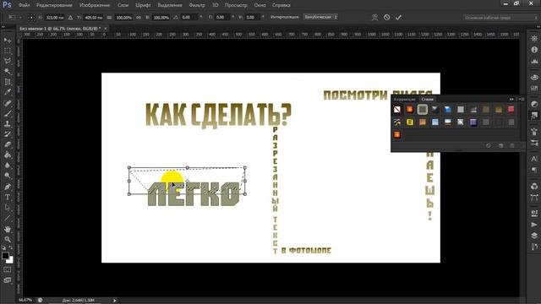Apply the no-style swatch
Viewport: 541px width, 304px height.
(x=397, y=110)
